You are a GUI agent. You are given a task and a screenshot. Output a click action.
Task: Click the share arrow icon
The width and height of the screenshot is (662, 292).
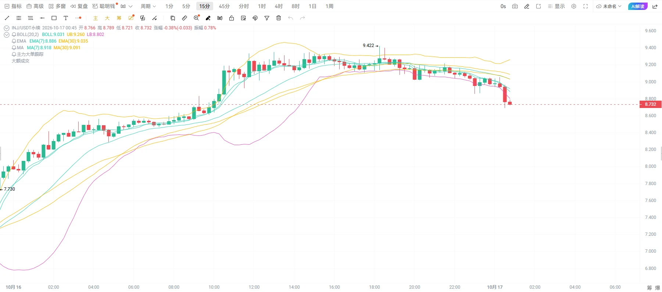tap(655, 6)
